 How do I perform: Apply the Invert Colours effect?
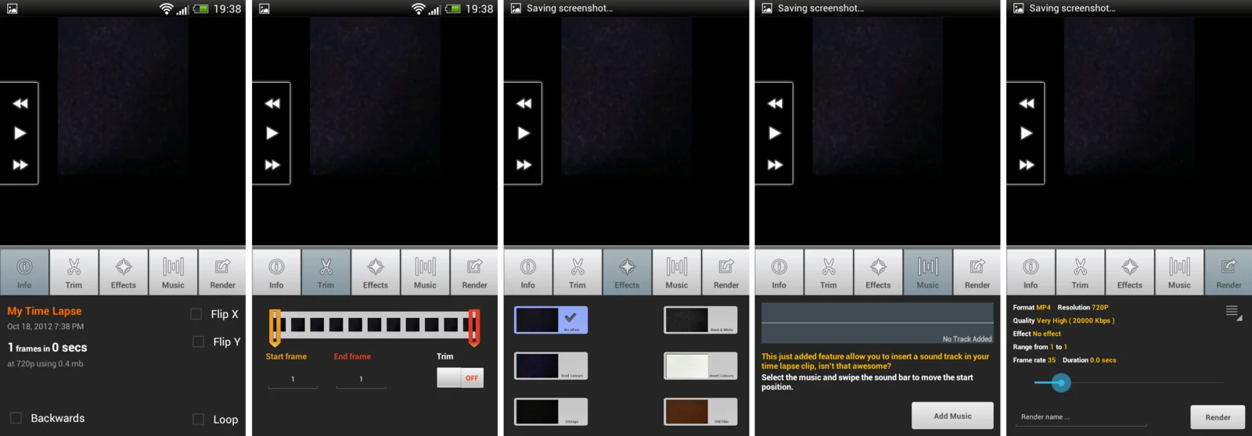click(x=700, y=366)
